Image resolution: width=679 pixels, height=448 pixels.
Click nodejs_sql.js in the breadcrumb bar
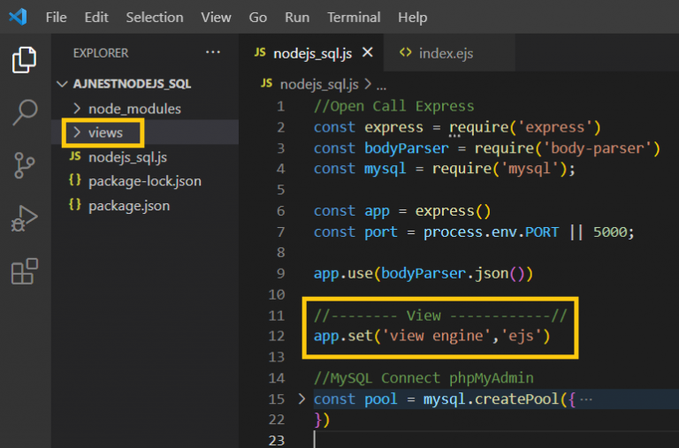318,84
